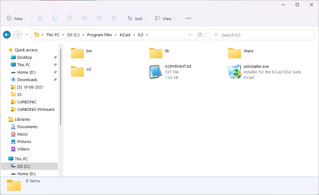319x195 pixels.
Task: Click the Rename icon in toolbar
Action: click(x=84, y=18)
